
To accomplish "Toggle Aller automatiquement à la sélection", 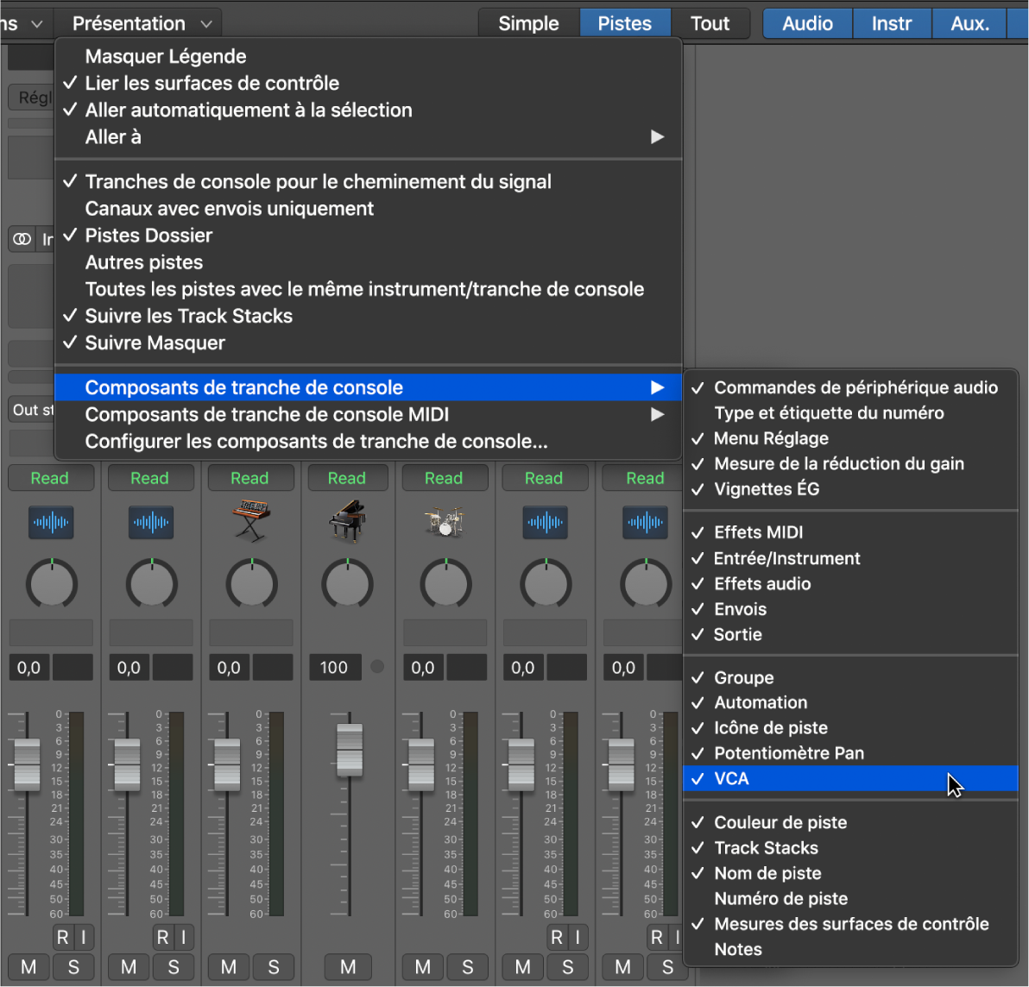I will [x=368, y=110].
